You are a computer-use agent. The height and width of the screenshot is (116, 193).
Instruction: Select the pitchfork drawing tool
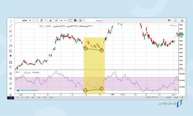[x=11, y=31]
